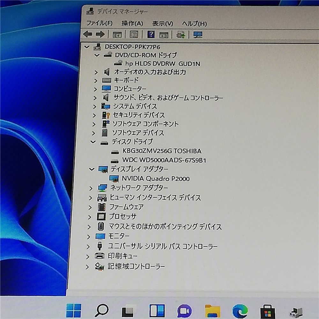Expand the ソフトウェア コンポーネント category
The width and height of the screenshot is (319, 319).
point(93,124)
